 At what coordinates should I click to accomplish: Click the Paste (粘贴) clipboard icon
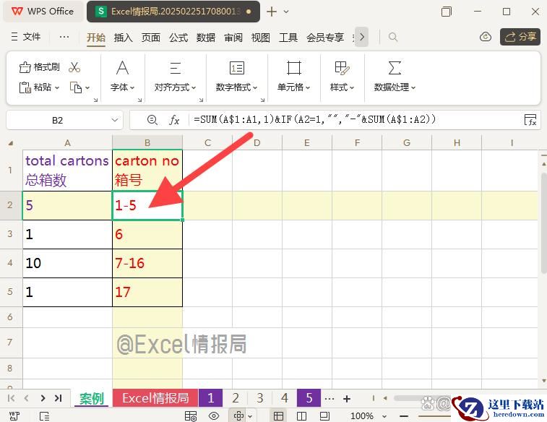click(25, 87)
